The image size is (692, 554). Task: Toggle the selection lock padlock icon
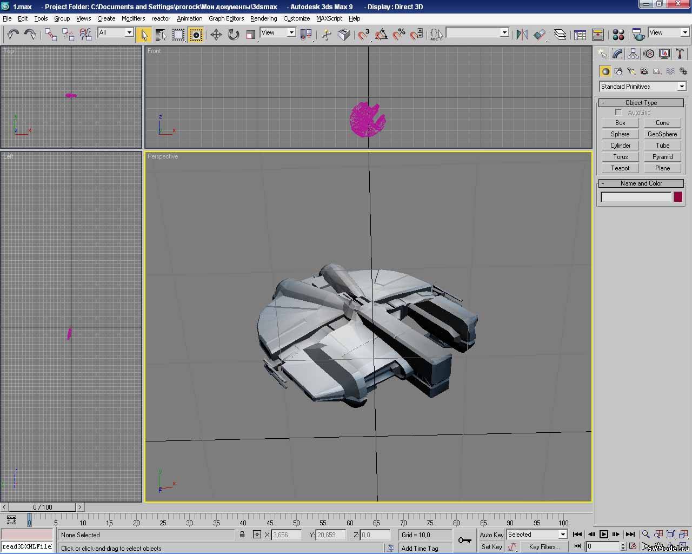[x=242, y=535]
